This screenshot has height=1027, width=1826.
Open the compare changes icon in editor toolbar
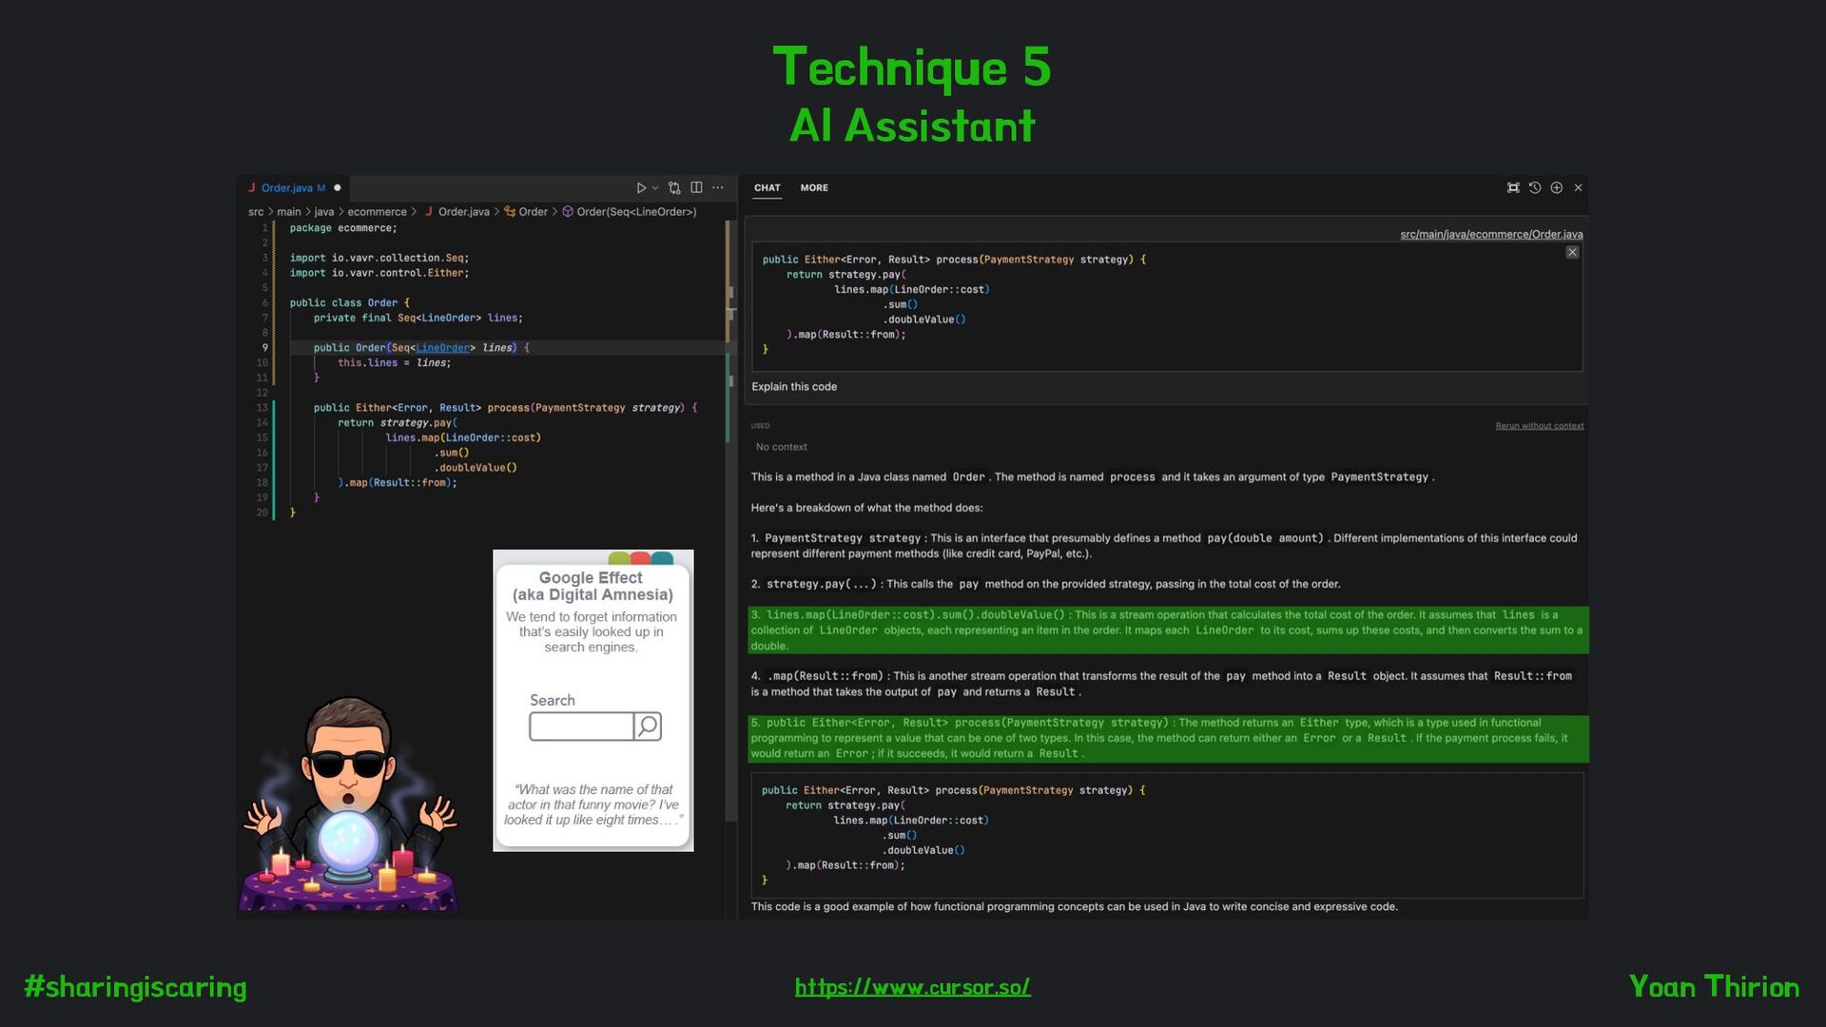(674, 188)
